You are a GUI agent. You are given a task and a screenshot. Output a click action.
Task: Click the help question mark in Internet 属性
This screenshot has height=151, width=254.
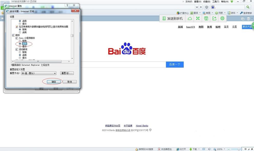click(67, 5)
